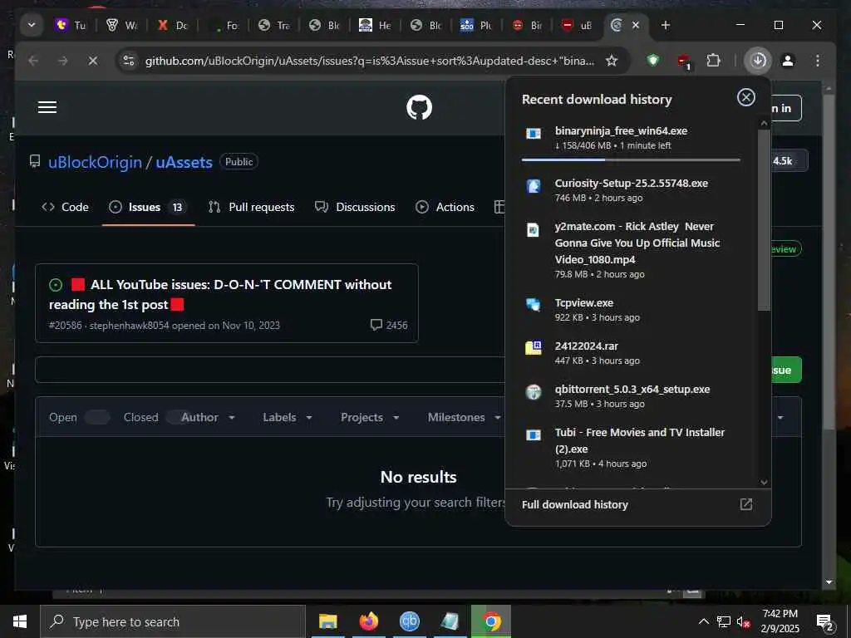This screenshot has width=851, height=638.
Task: Switch to the 'Tu' browser tab
Action: click(x=71, y=25)
